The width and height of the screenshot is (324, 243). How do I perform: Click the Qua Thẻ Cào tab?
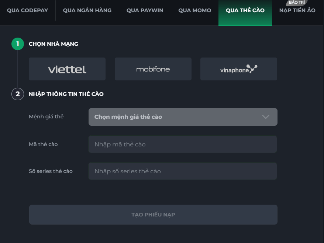pos(245,10)
